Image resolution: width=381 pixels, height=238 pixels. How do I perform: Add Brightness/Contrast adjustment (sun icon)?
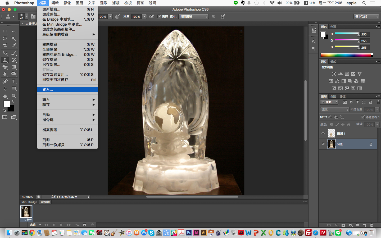coord(334,74)
